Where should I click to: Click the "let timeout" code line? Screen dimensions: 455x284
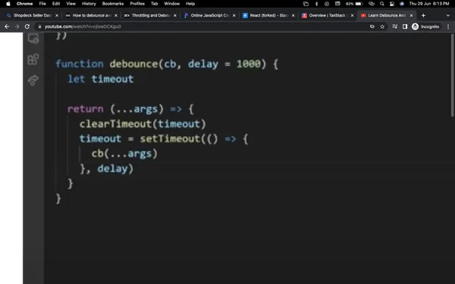100,79
